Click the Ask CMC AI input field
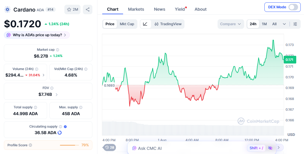The width and height of the screenshot is (304, 154). (202, 148)
